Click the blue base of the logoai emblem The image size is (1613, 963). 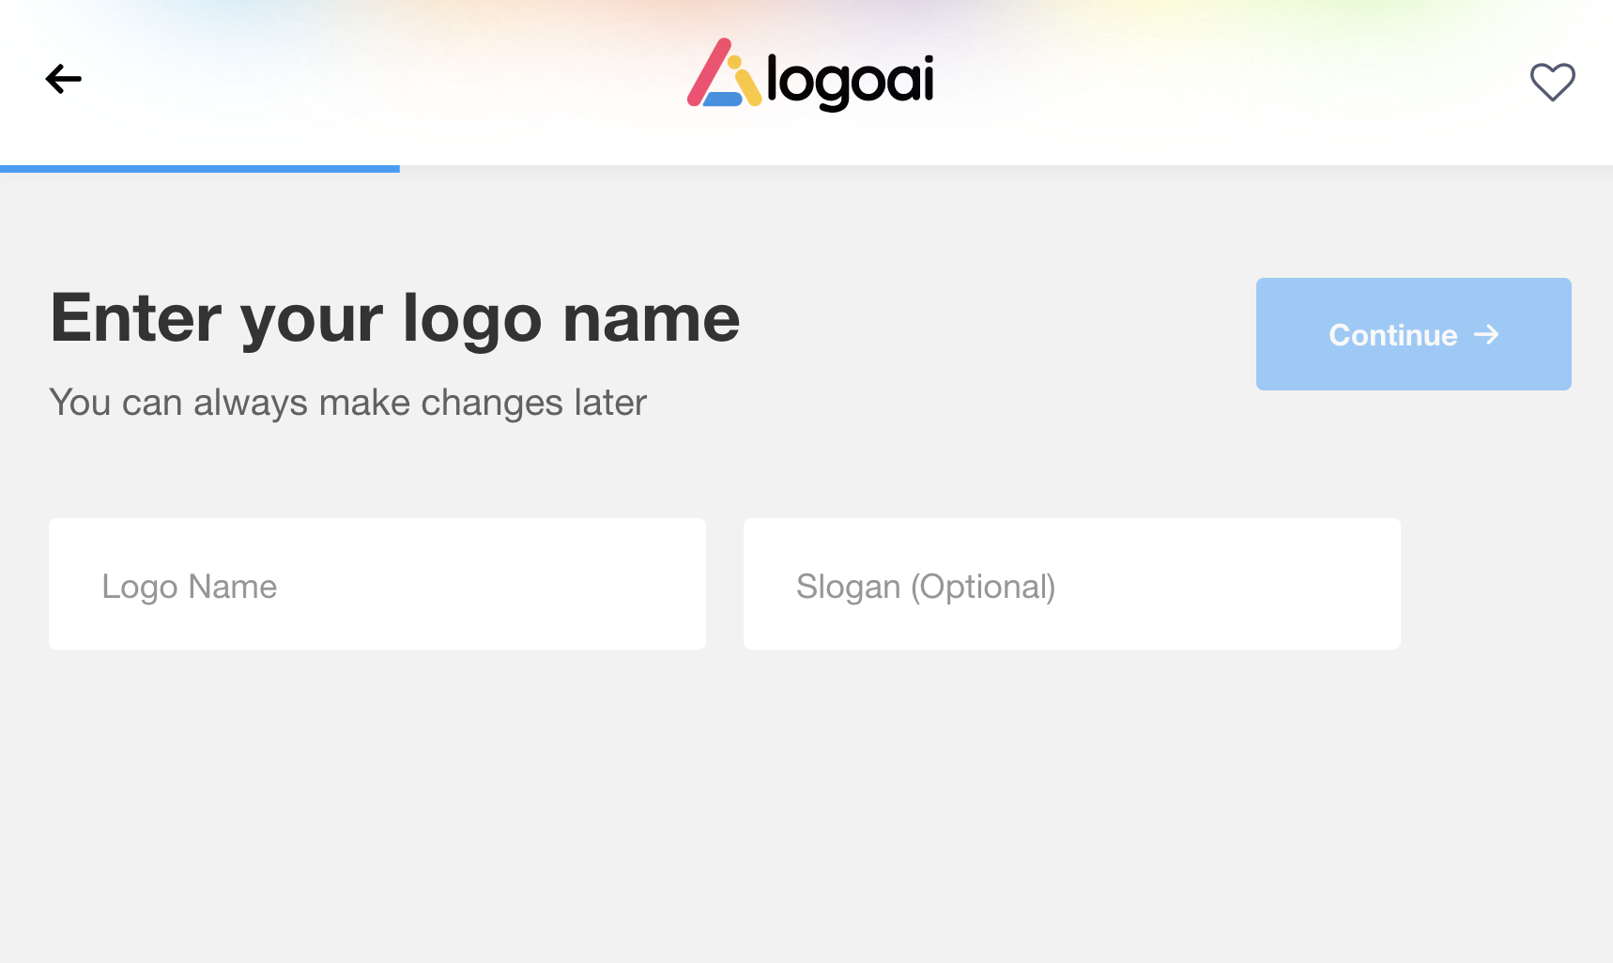722,99
